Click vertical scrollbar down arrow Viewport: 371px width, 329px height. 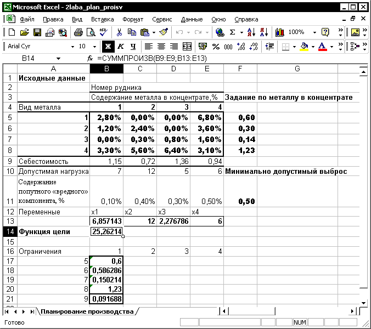[x=364, y=303]
